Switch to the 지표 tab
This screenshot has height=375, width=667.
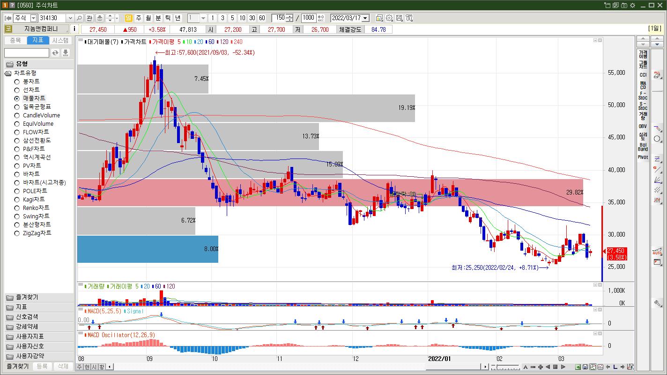[38, 41]
